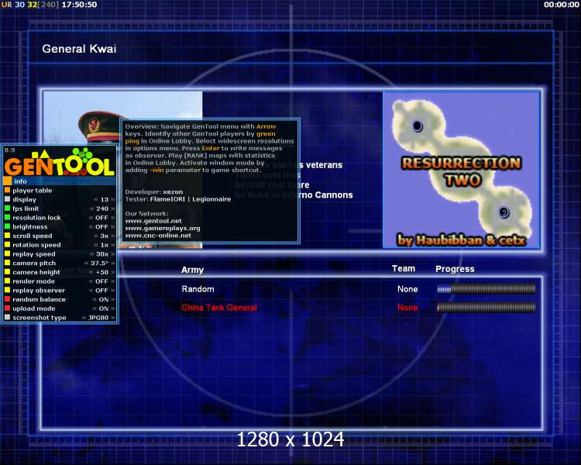Click the China Tank General progress bar
This screenshot has width=581, height=465.
486,308
